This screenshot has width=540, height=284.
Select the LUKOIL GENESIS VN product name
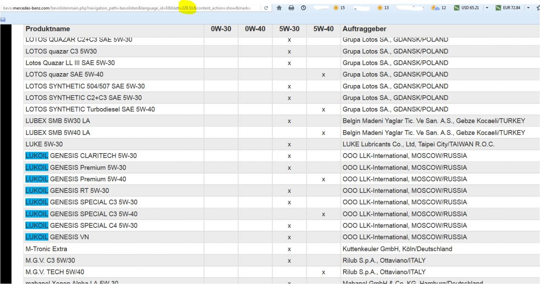(x=57, y=237)
